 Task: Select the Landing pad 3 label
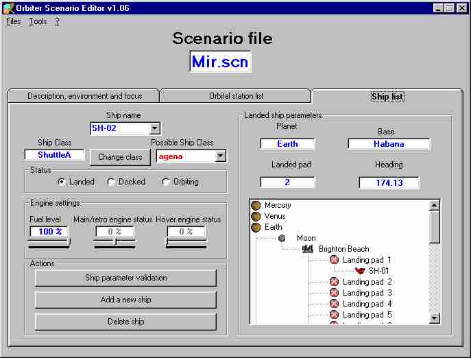tap(367, 293)
